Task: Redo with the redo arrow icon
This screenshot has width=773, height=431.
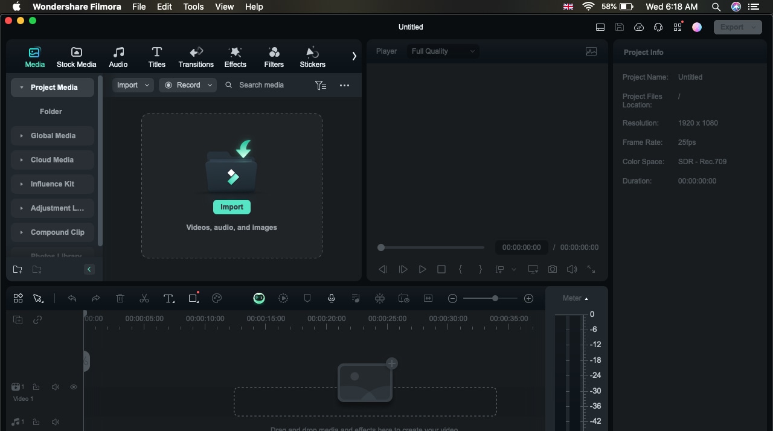Action: point(95,298)
